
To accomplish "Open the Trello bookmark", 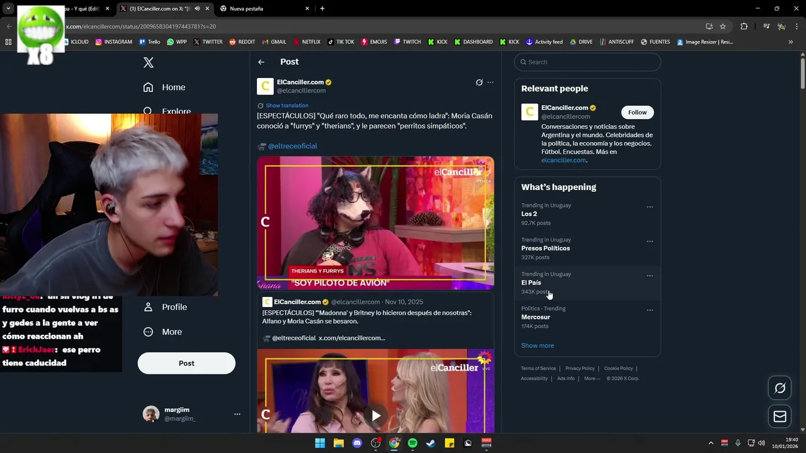I will pos(149,42).
